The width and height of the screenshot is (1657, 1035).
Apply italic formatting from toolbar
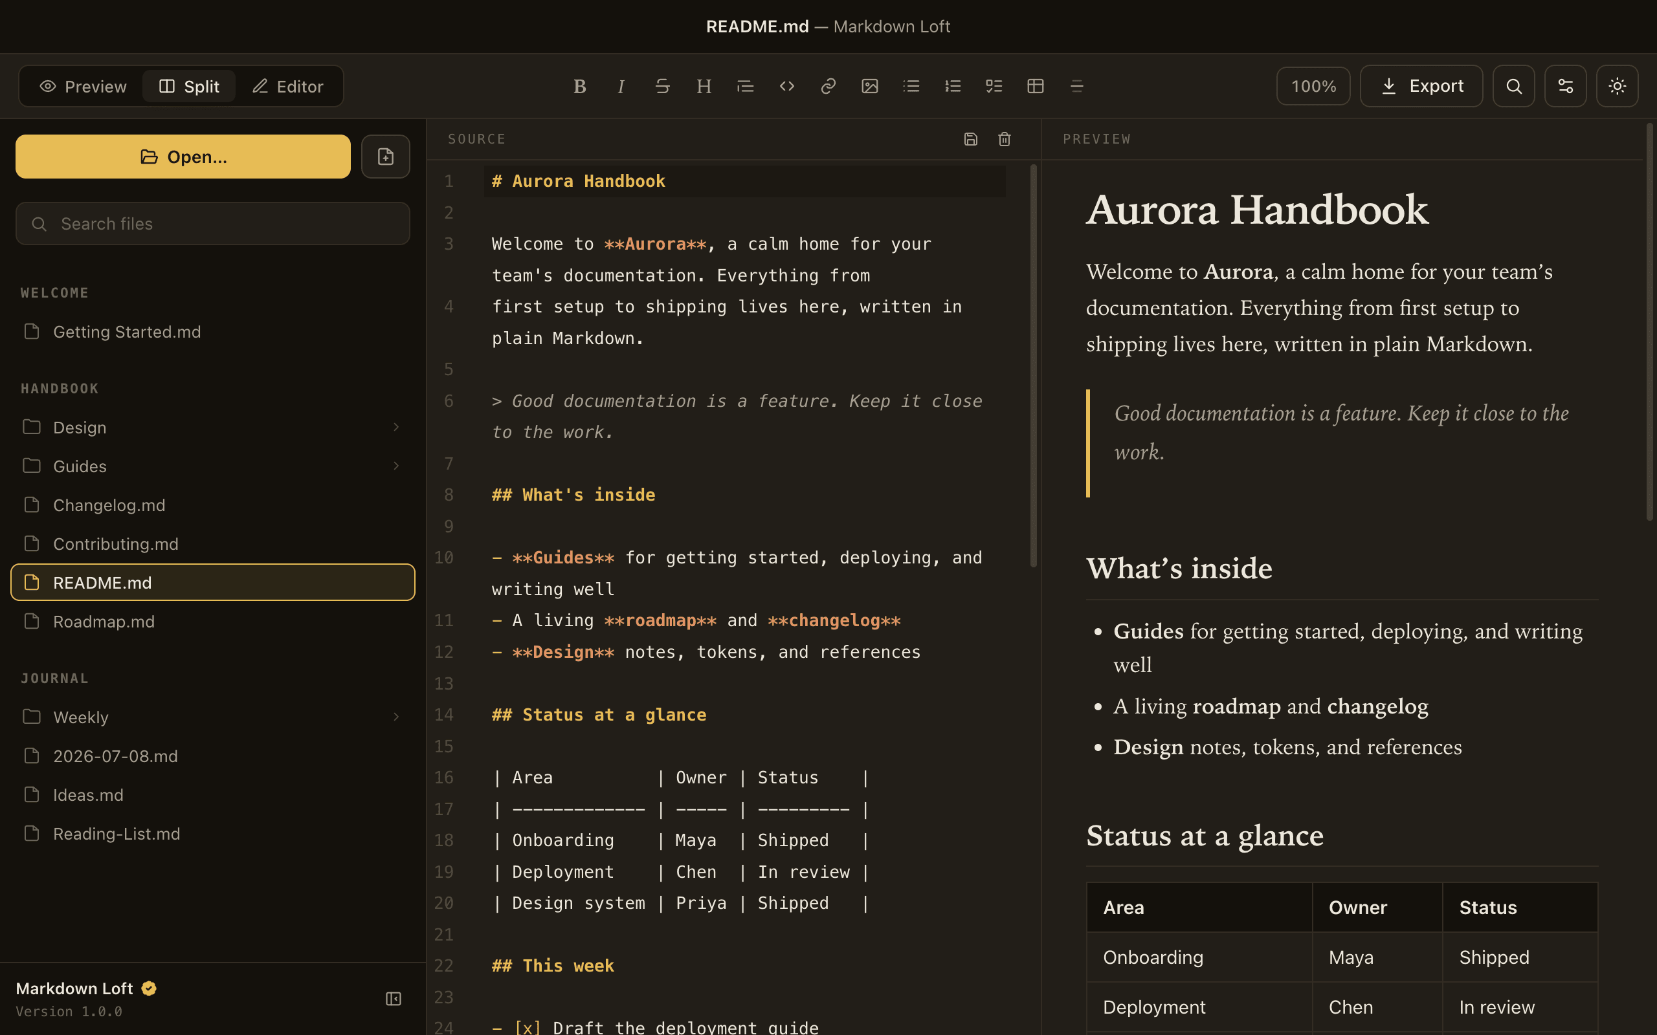[x=621, y=86]
